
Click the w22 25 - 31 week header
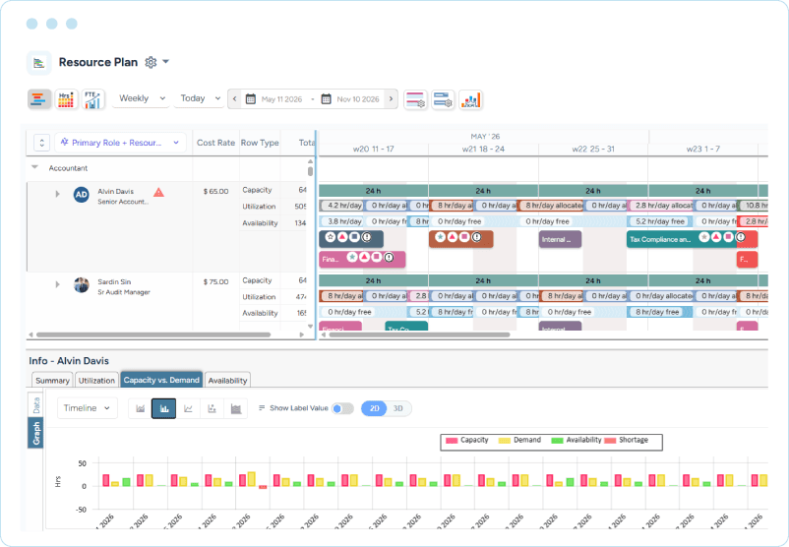pos(593,150)
